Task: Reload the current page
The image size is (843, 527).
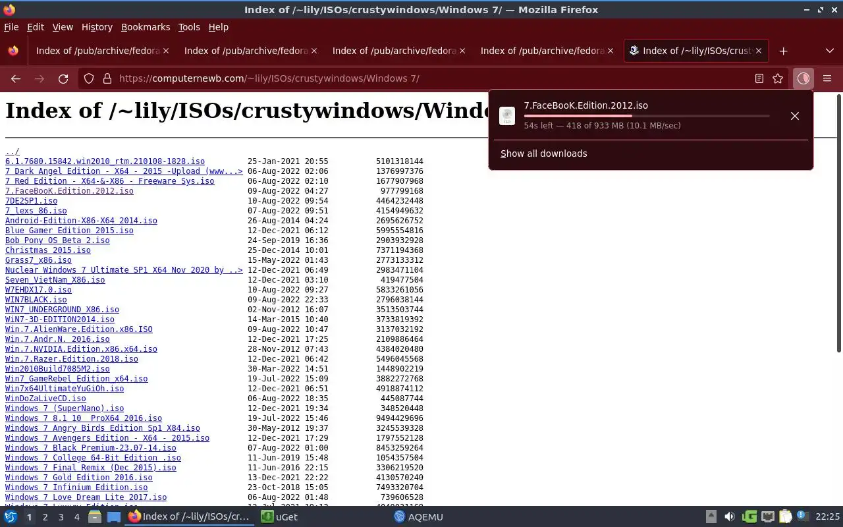Action: (x=63, y=78)
